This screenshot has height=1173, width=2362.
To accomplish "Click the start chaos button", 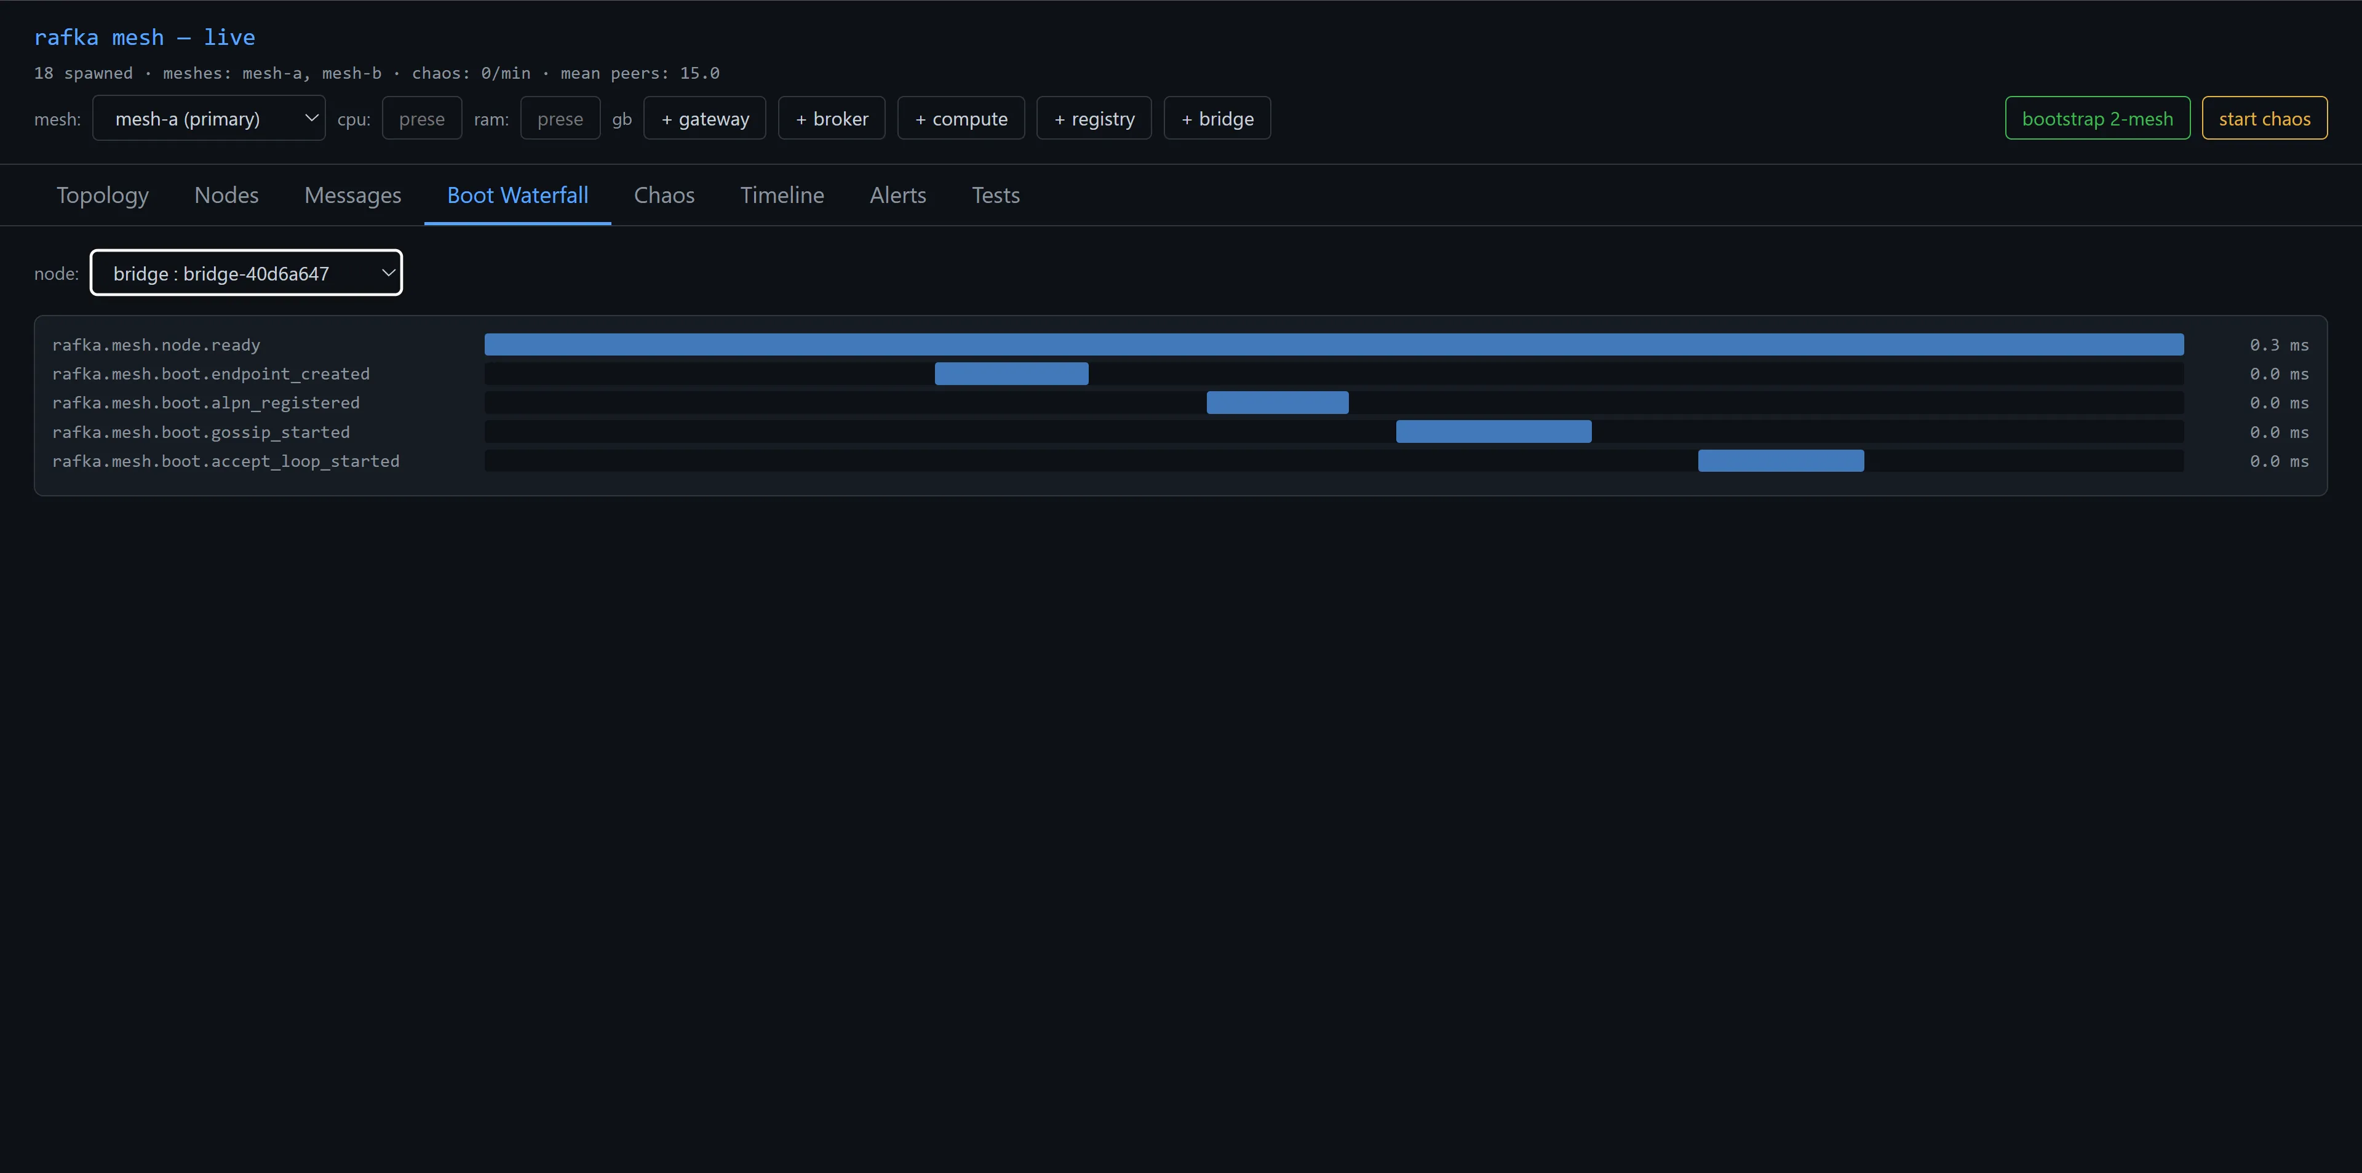I will click(2265, 118).
